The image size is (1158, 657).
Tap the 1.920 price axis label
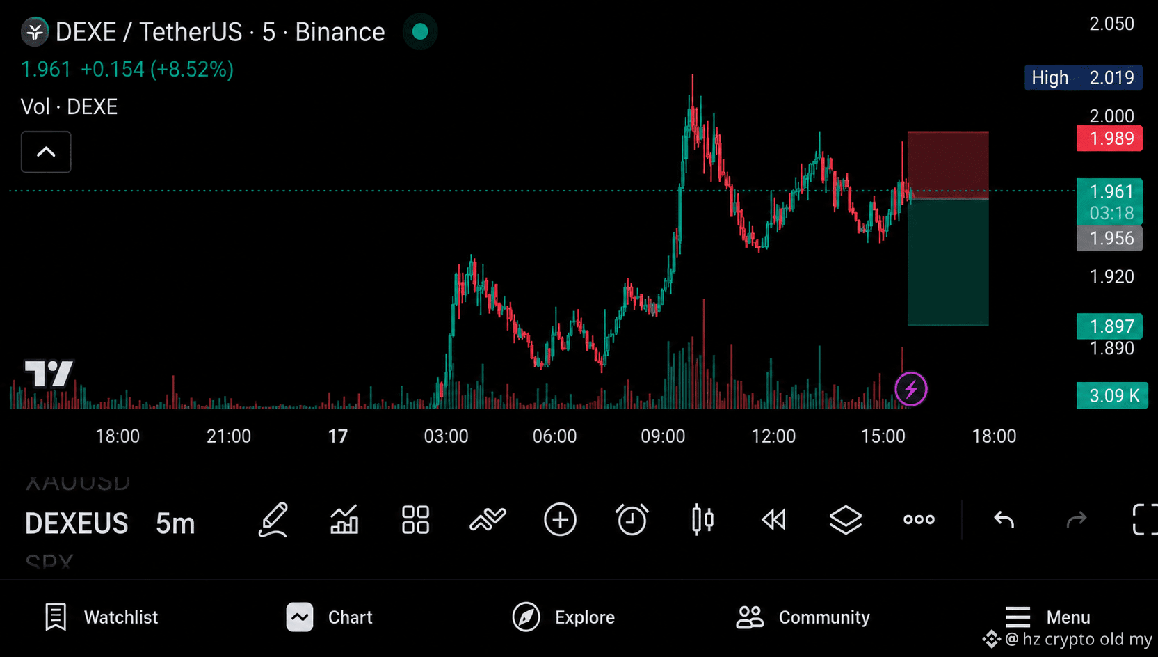pos(1111,277)
